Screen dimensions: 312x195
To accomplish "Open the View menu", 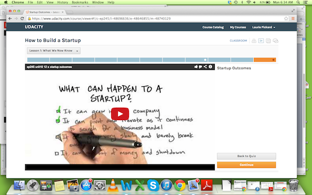I will coord(50,3).
